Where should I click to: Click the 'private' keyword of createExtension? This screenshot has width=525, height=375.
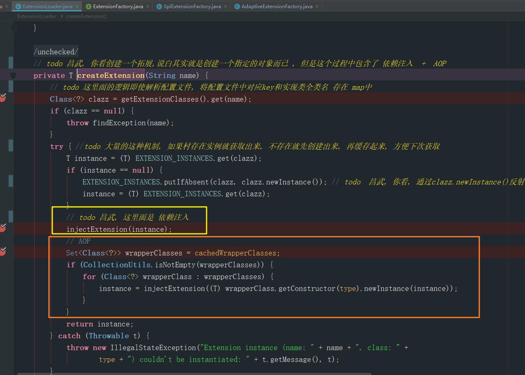click(x=49, y=75)
